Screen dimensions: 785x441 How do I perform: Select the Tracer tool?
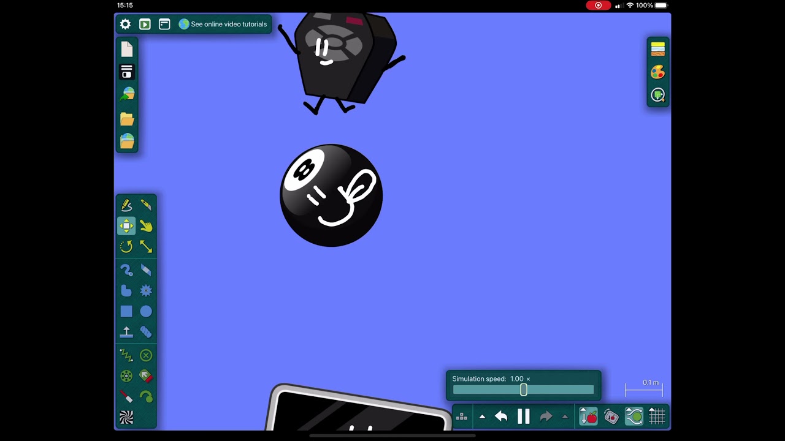pyautogui.click(x=146, y=396)
